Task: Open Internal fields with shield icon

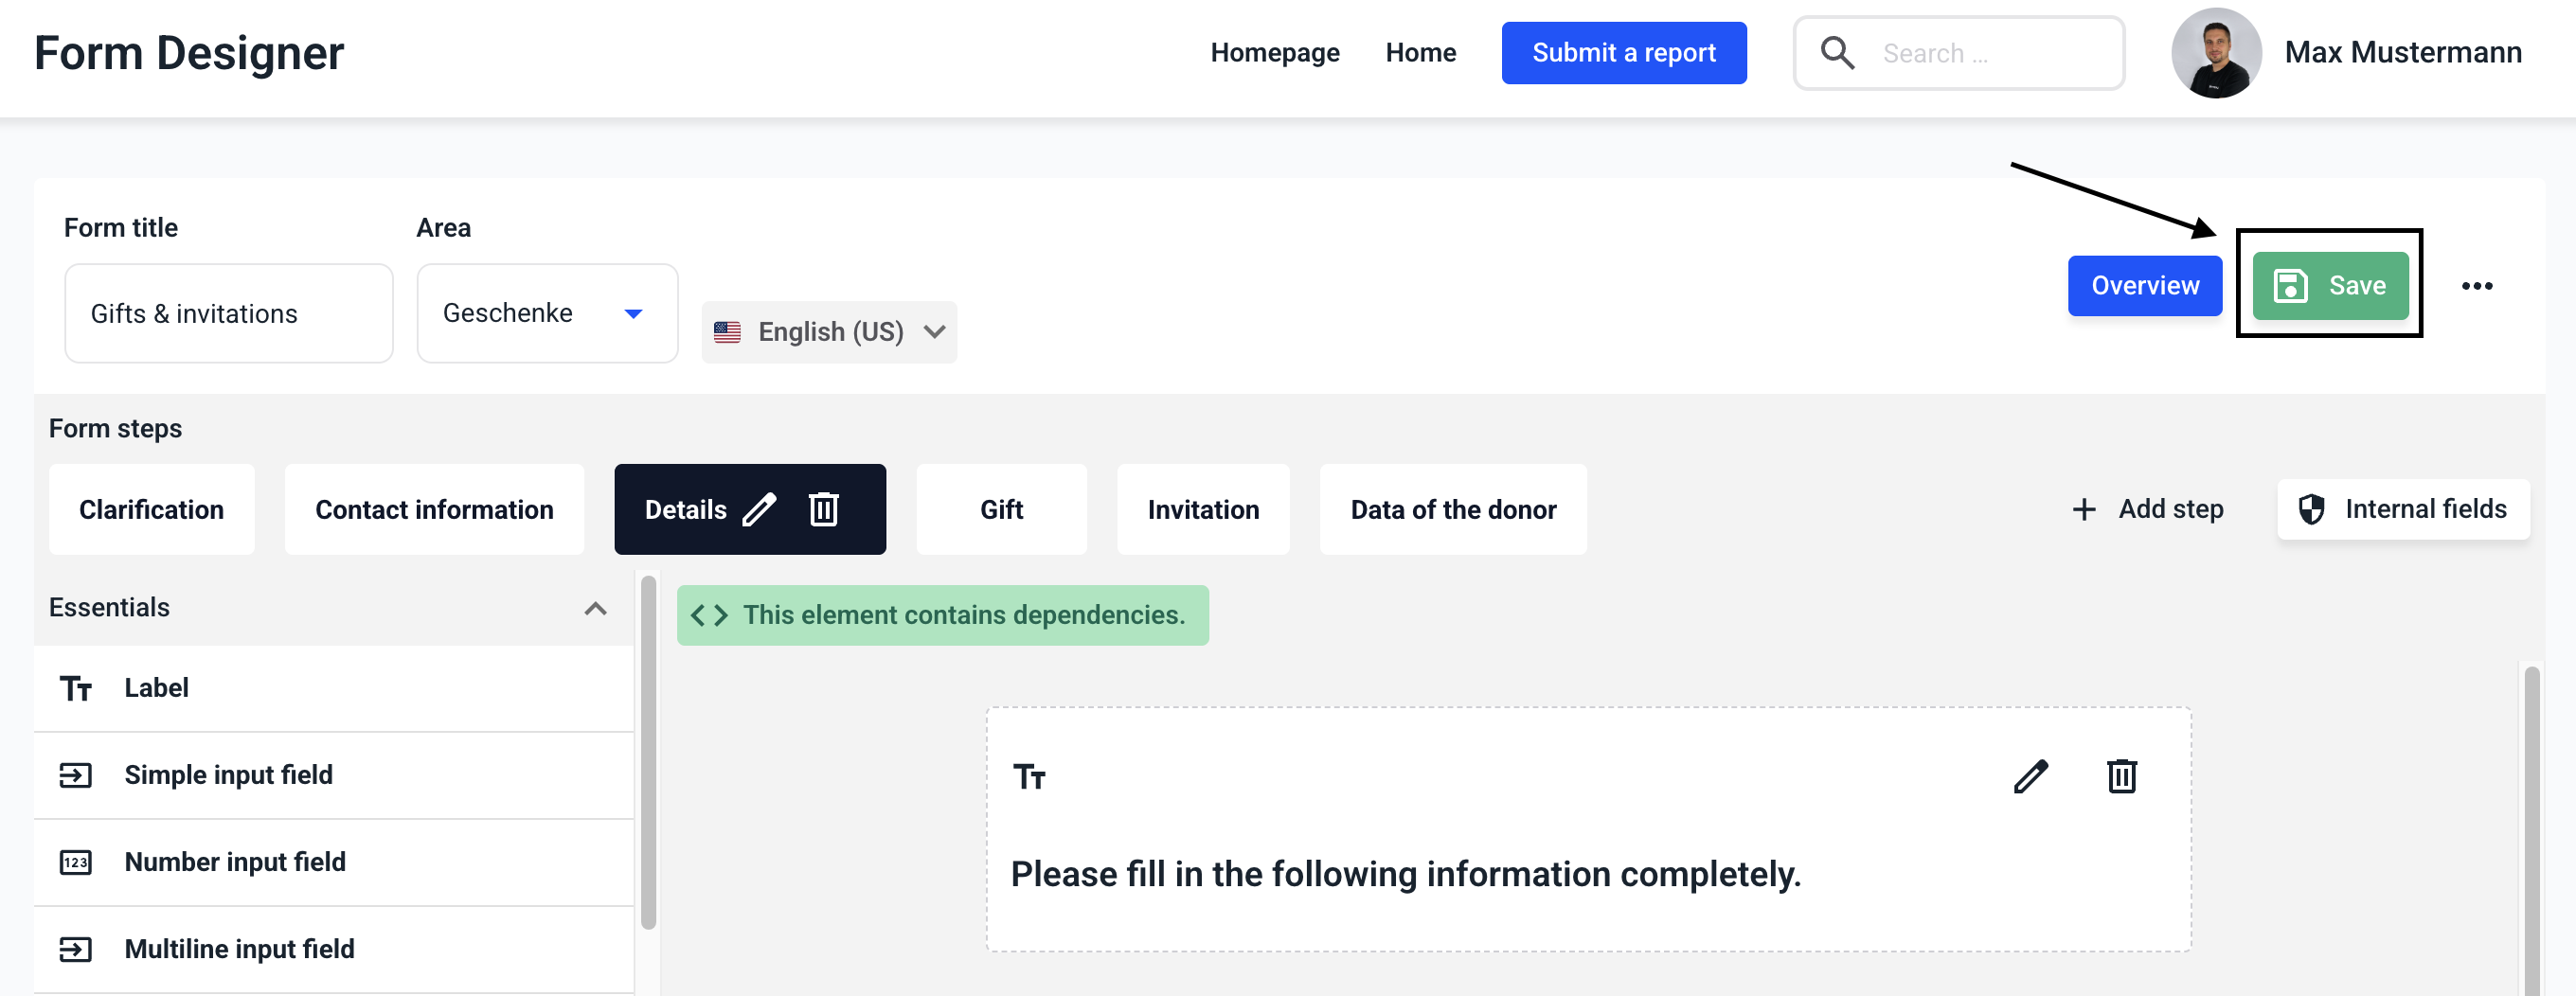Action: (2403, 510)
